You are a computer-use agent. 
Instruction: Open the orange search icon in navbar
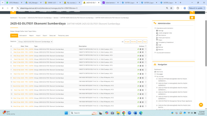click(x=192, y=12)
